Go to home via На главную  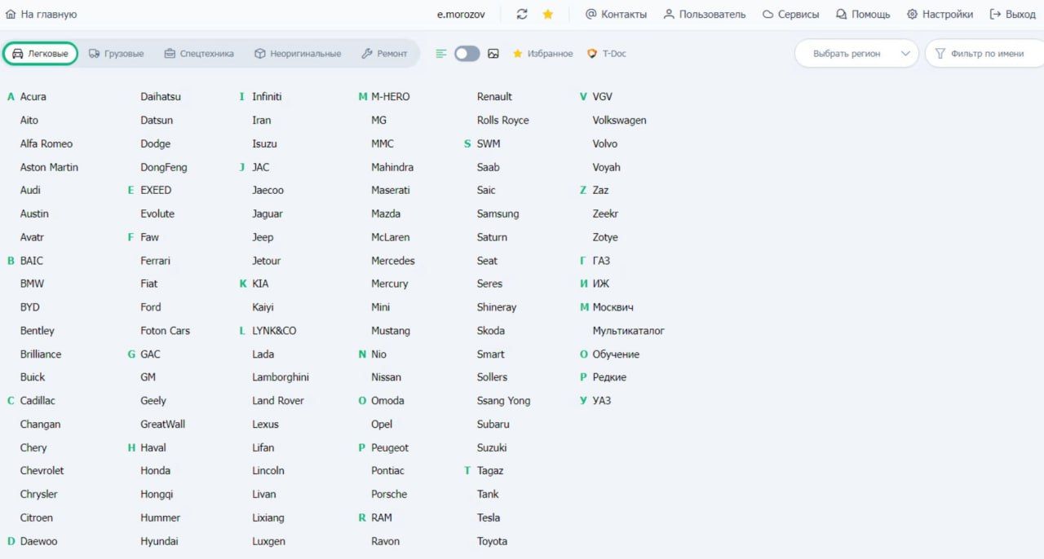41,15
